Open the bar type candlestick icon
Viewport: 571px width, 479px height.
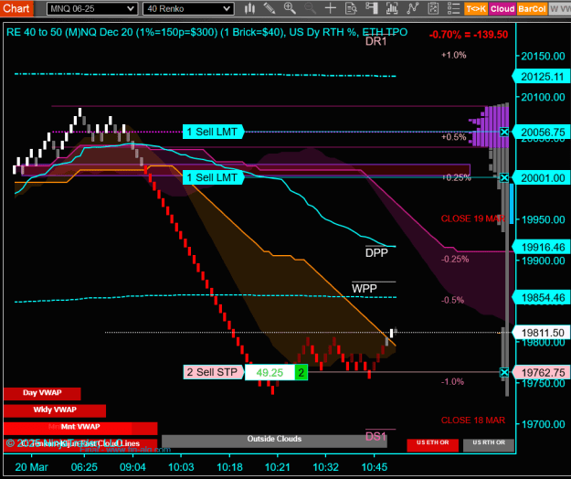pyautogui.click(x=249, y=8)
